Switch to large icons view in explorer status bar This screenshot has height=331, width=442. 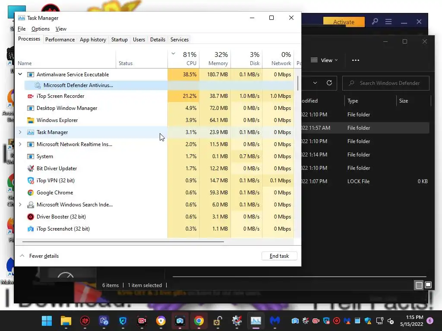point(428,285)
